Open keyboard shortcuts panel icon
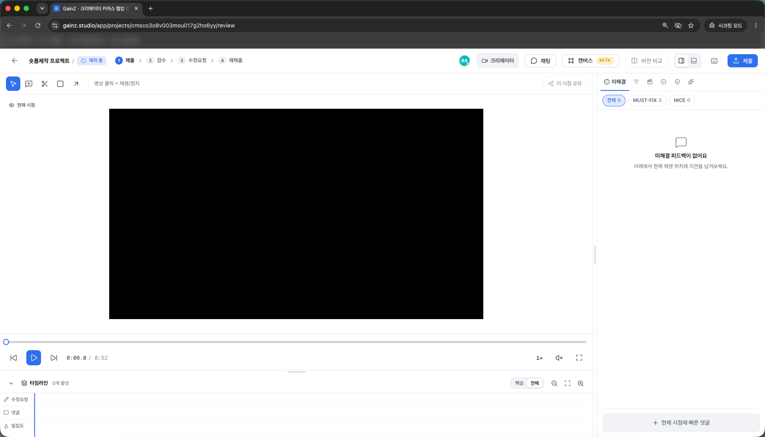This screenshot has width=765, height=437. tap(714, 61)
